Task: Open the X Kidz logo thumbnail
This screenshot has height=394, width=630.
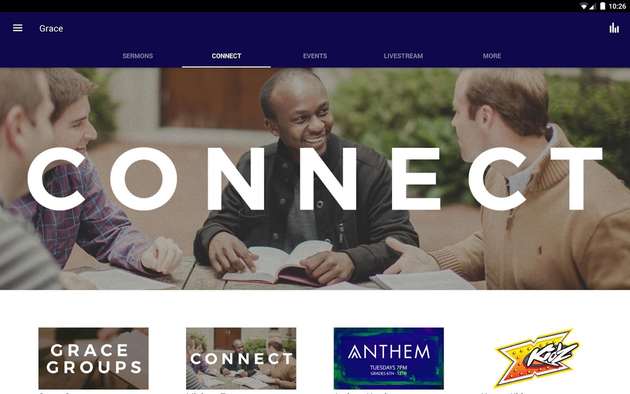Action: click(536, 359)
